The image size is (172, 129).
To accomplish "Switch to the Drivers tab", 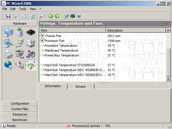I will (x=80, y=87).
